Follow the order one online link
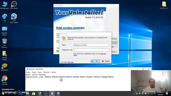This screenshot has width=171, height=96. pos(103,54)
